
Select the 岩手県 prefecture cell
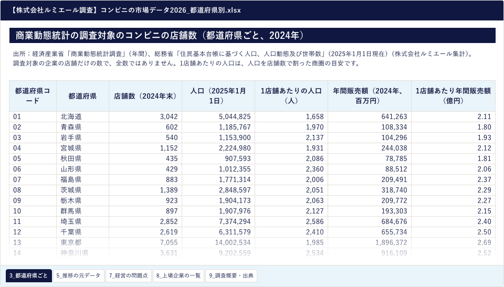pos(82,137)
